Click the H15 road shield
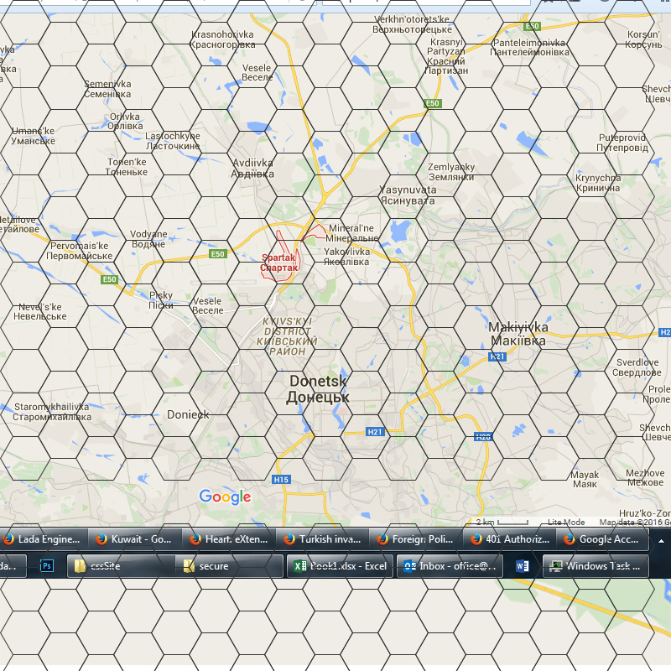 281,479
